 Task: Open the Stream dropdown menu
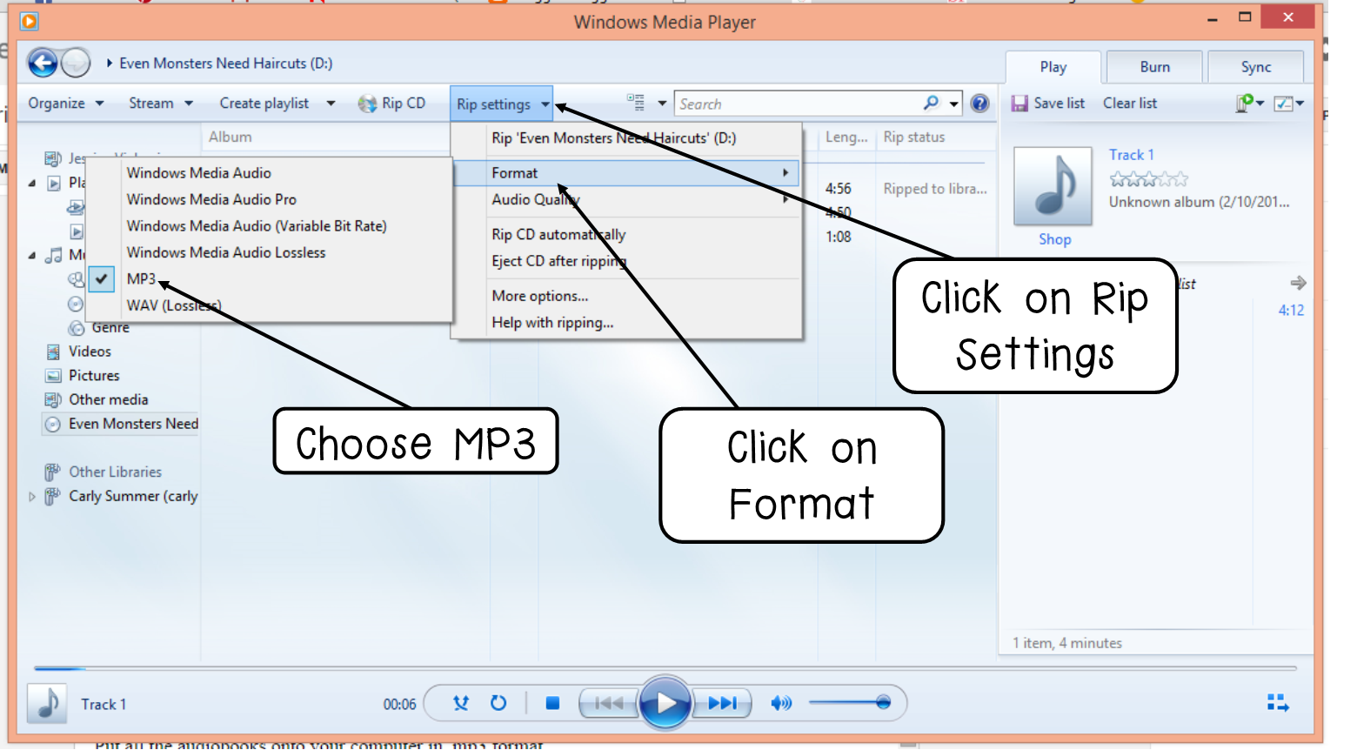[160, 103]
